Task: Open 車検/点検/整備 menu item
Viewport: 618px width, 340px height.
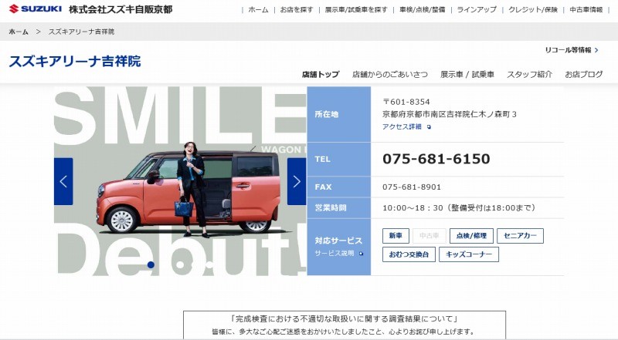Action: [422, 10]
